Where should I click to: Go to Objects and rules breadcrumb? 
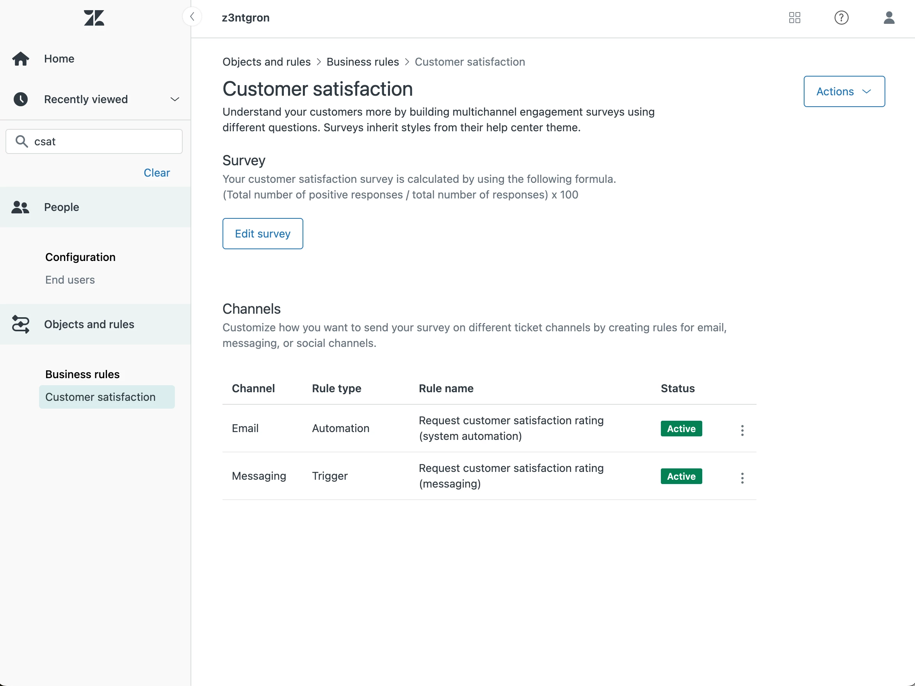pos(266,62)
